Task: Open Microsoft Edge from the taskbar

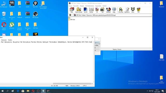Action: (x=18, y=91)
